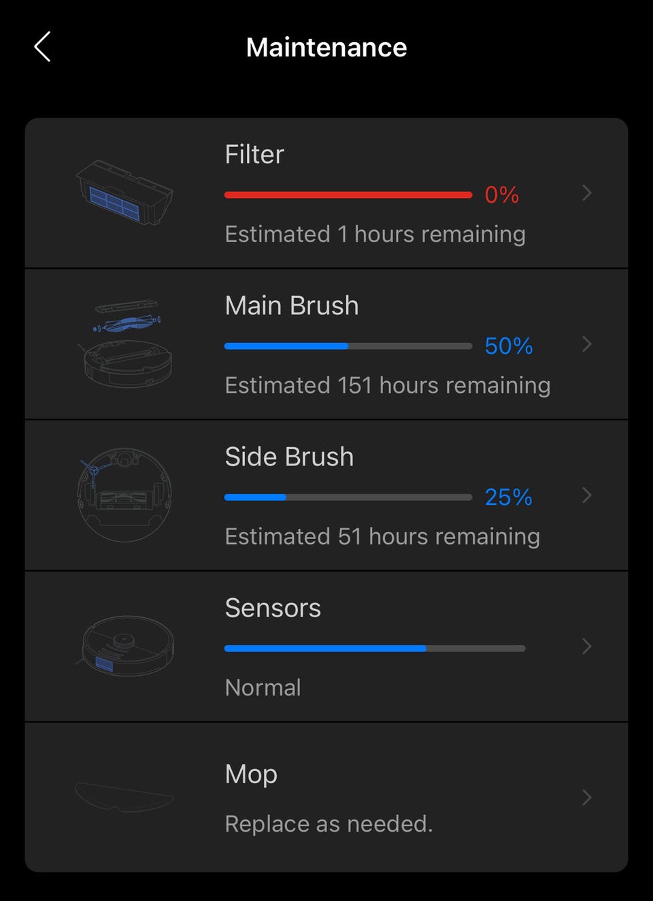Tap the mop pad illustration
653x901 pixels.
click(124, 796)
